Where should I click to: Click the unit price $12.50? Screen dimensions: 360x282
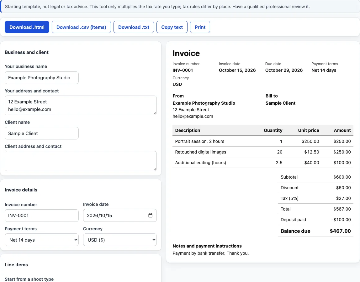point(312,152)
